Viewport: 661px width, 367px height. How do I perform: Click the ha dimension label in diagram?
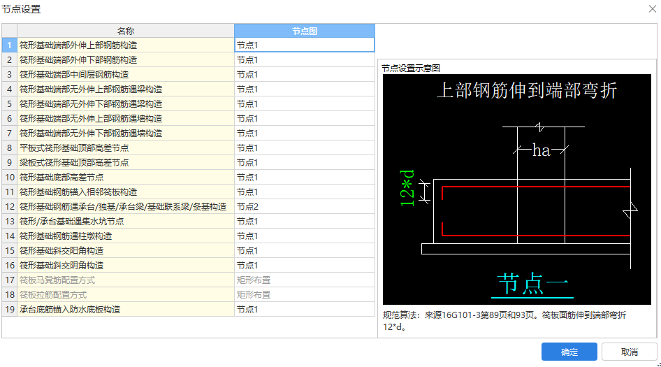tap(542, 150)
